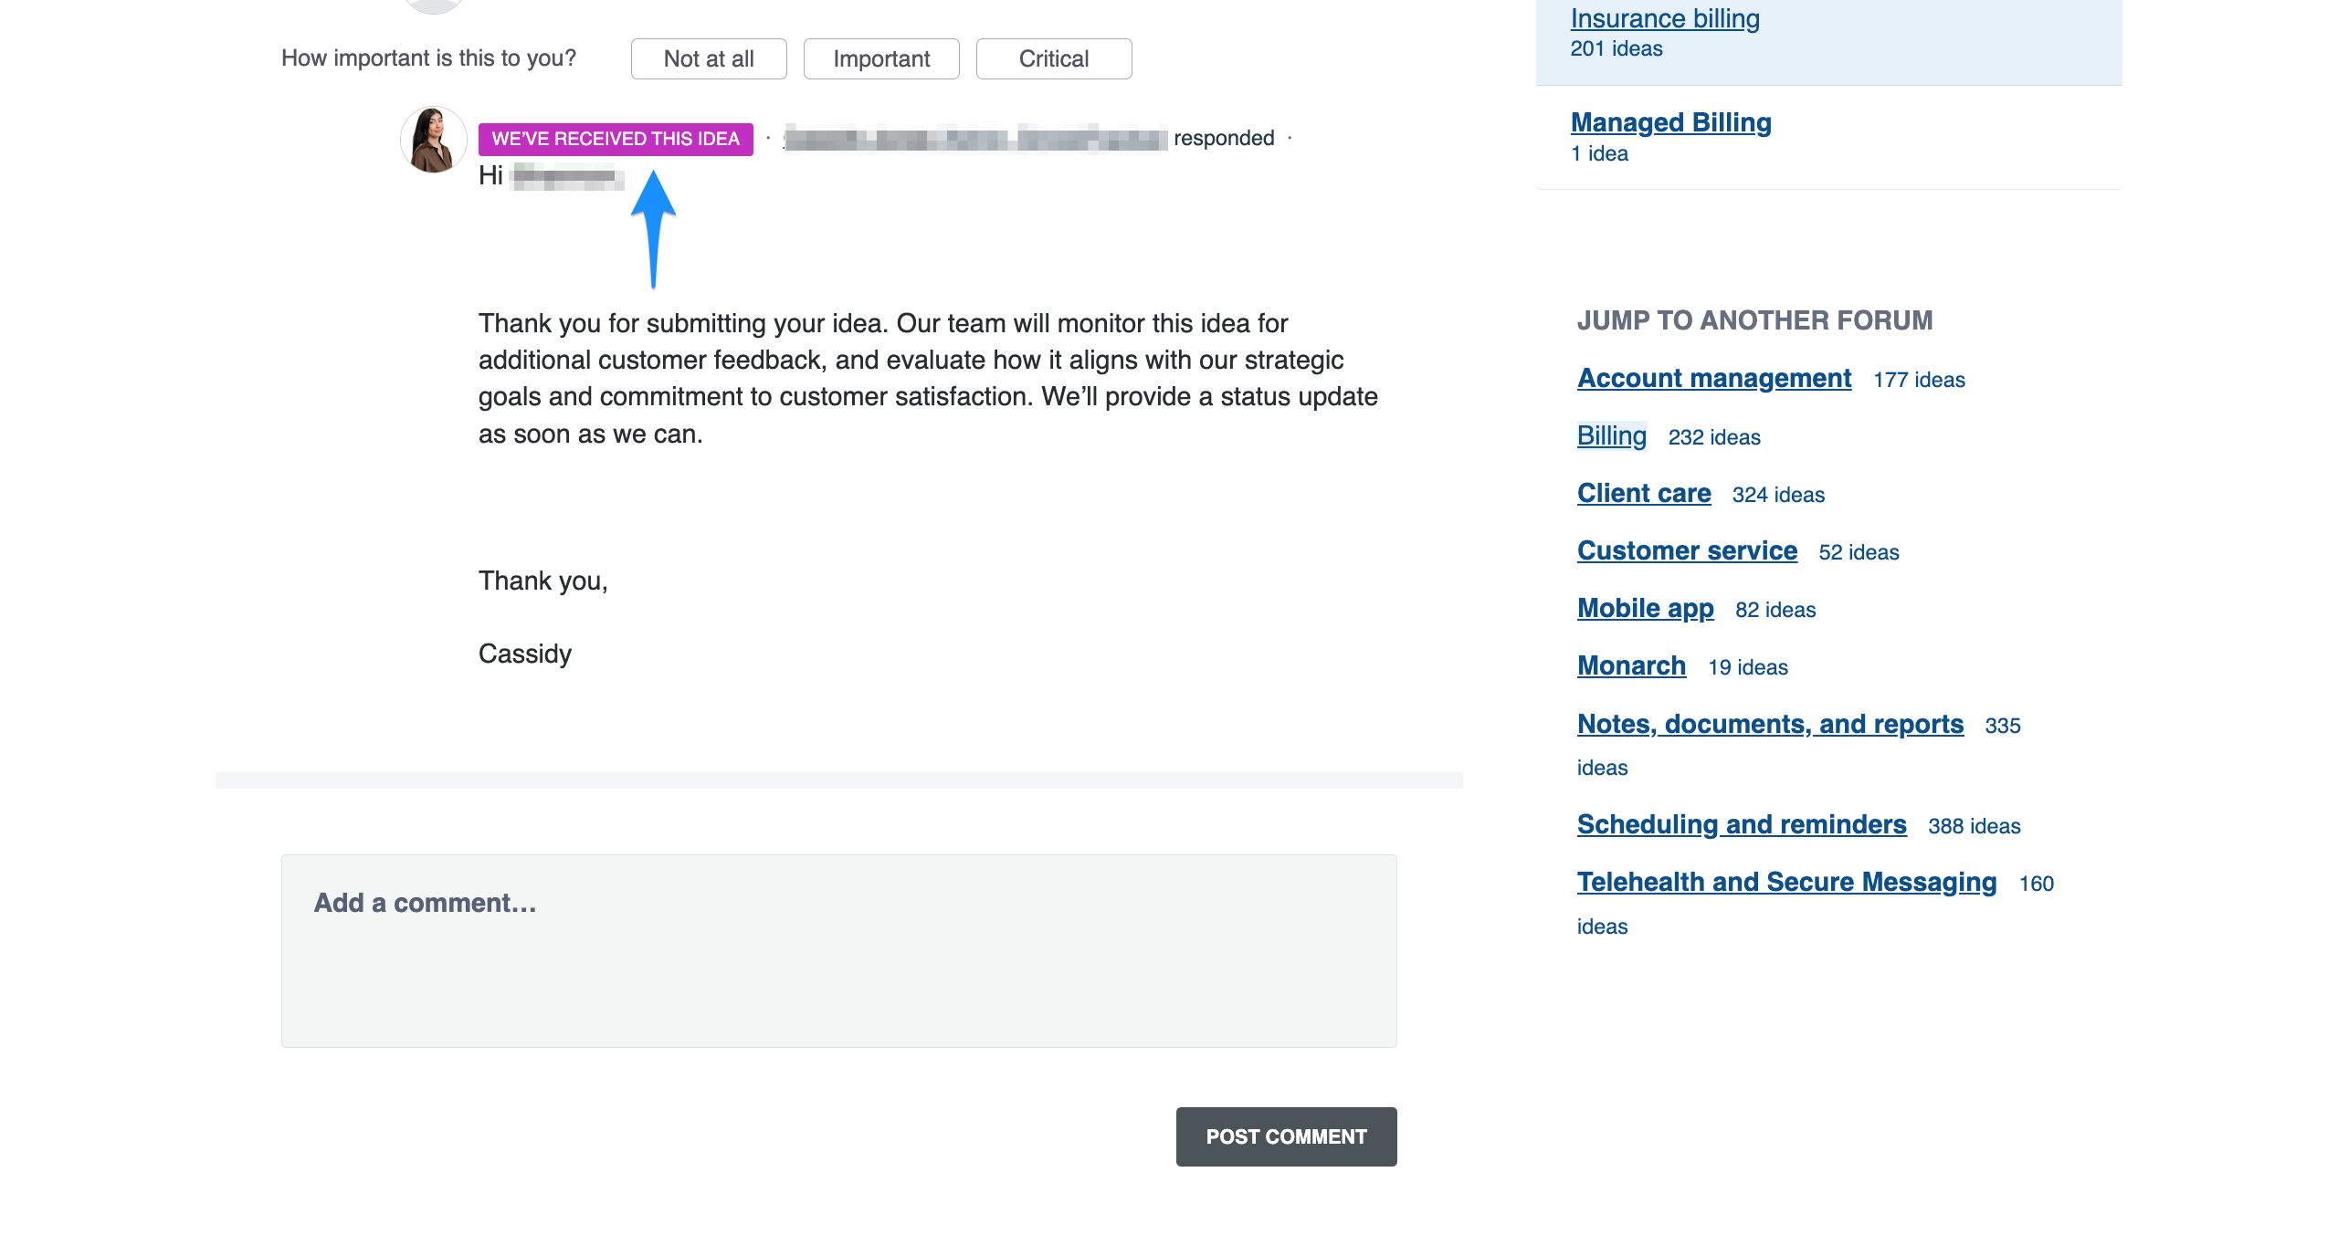Click the 'JUMP TO ANOTHER FORUM' heading
The width and height of the screenshot is (2338, 1235).
point(1754,320)
